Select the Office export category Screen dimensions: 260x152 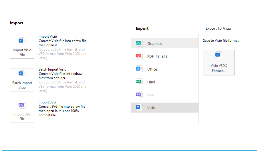click(165, 69)
